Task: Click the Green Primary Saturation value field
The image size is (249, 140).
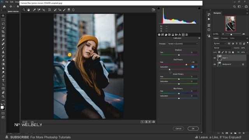Action: [194, 81]
